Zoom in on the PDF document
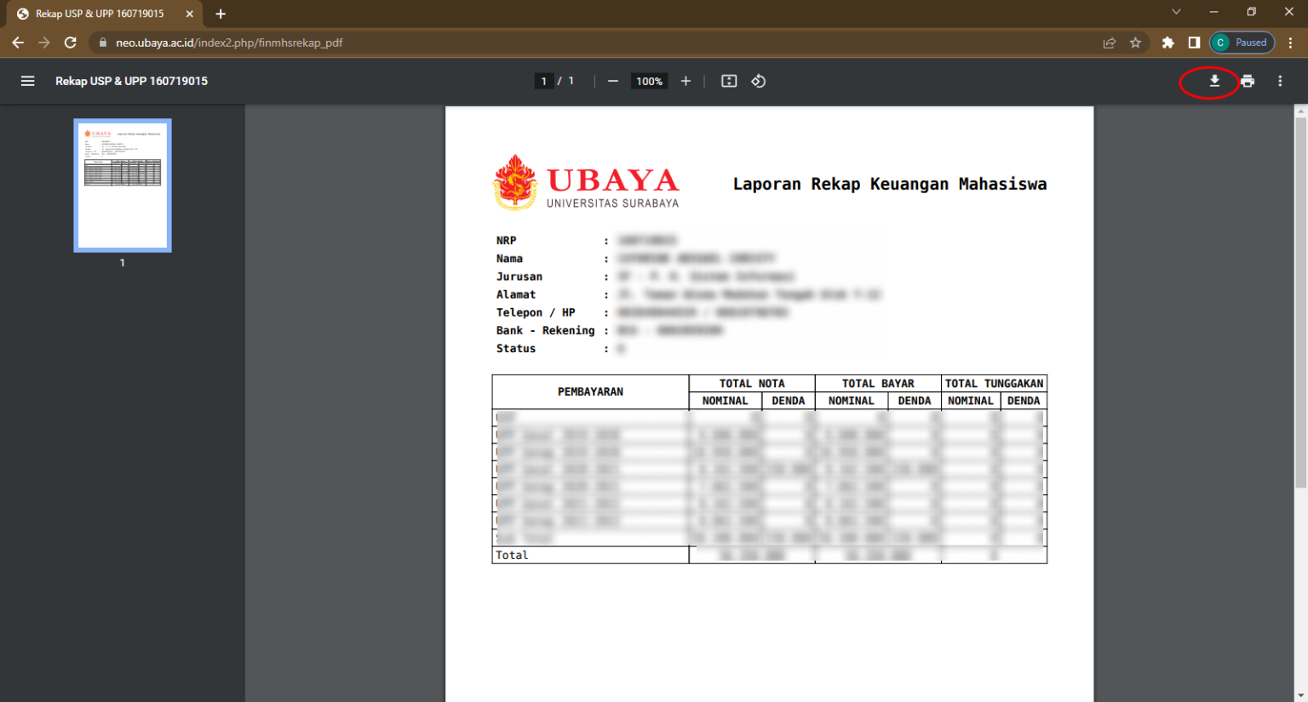This screenshot has width=1308, height=702. point(686,80)
